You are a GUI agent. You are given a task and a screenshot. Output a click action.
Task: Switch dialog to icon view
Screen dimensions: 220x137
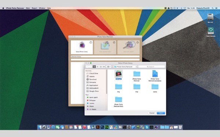pyautogui.click(x=94, y=67)
